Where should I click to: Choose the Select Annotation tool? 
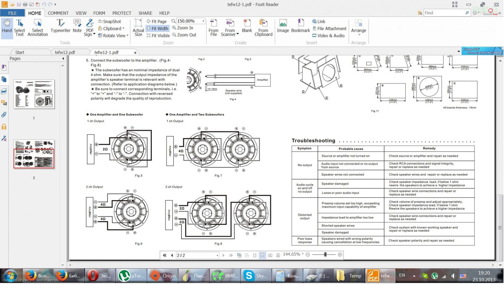click(x=37, y=28)
